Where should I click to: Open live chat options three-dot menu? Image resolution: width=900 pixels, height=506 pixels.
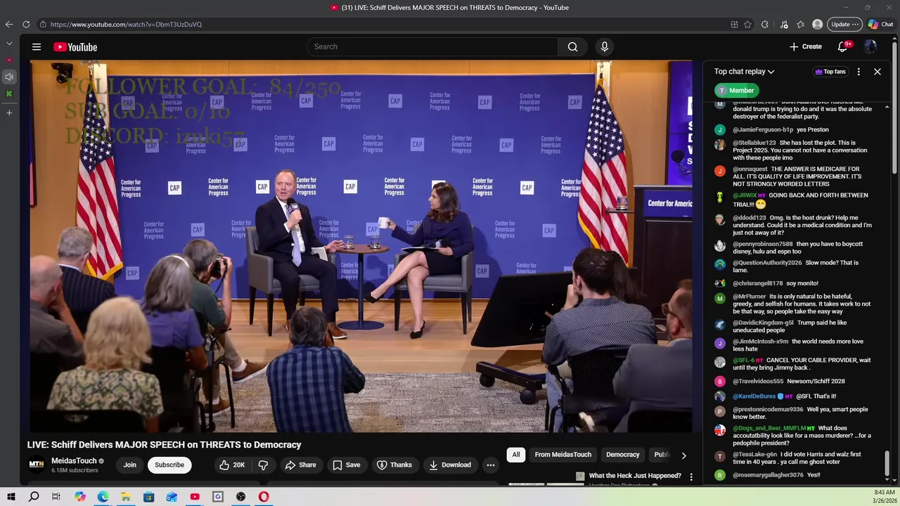click(x=859, y=72)
